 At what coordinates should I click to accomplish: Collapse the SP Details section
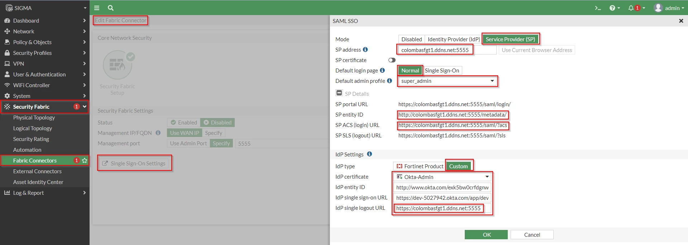(339, 93)
